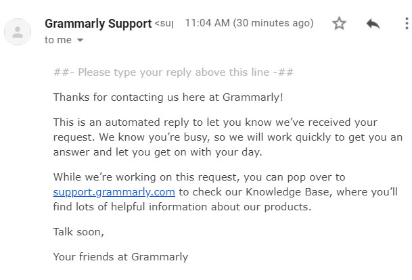This screenshot has height=280, width=412.
Task: Open the support.grammarly.com link
Action: coord(114,192)
